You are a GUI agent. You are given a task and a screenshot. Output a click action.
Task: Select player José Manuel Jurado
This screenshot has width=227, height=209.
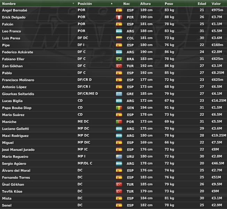(18, 150)
